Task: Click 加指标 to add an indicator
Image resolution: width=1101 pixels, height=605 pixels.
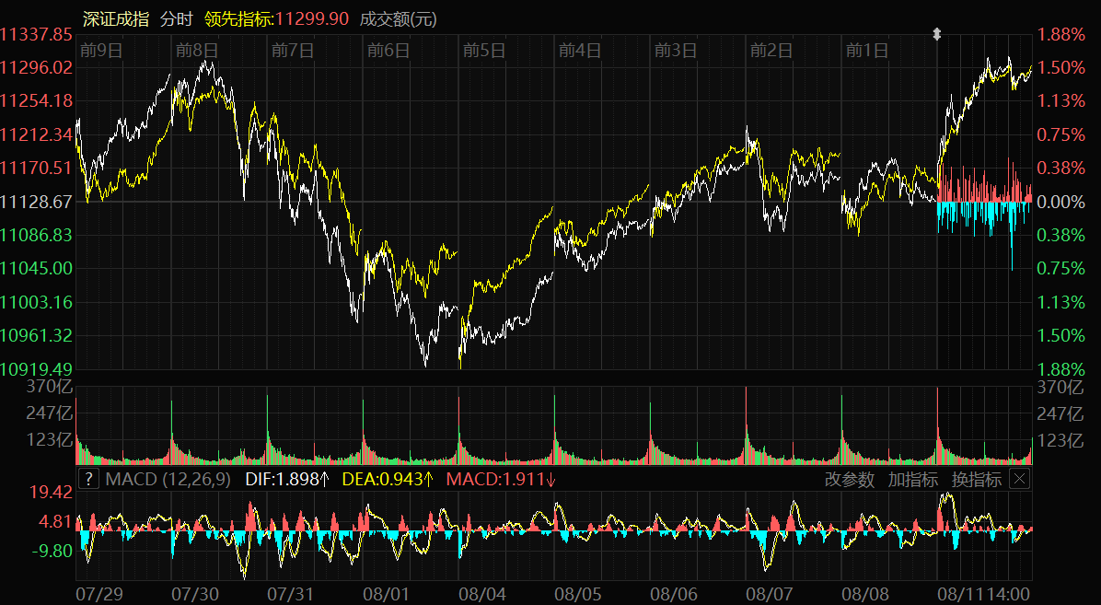Action: (x=913, y=480)
